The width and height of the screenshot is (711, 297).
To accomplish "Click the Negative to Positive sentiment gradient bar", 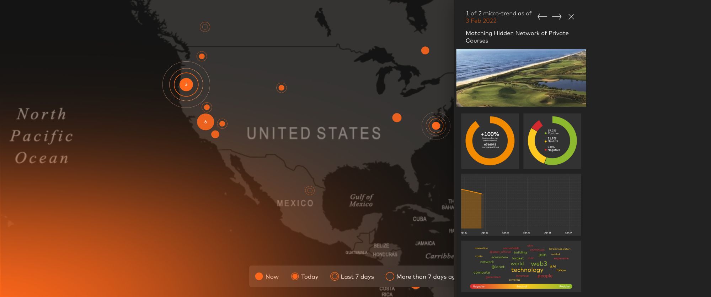I will [521, 286].
